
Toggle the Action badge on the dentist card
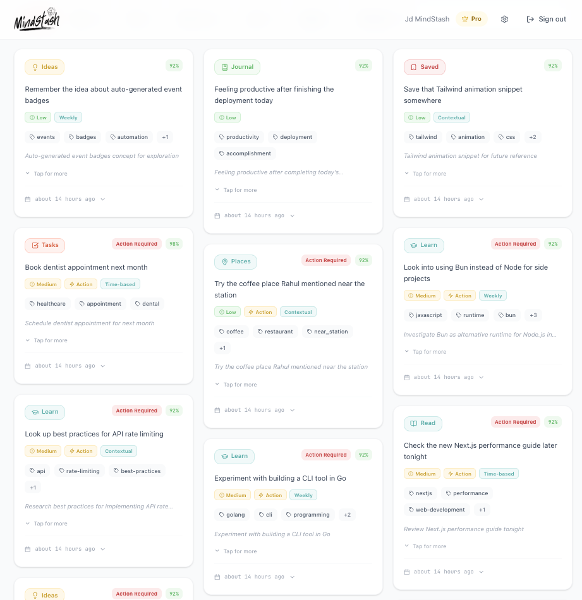point(80,284)
